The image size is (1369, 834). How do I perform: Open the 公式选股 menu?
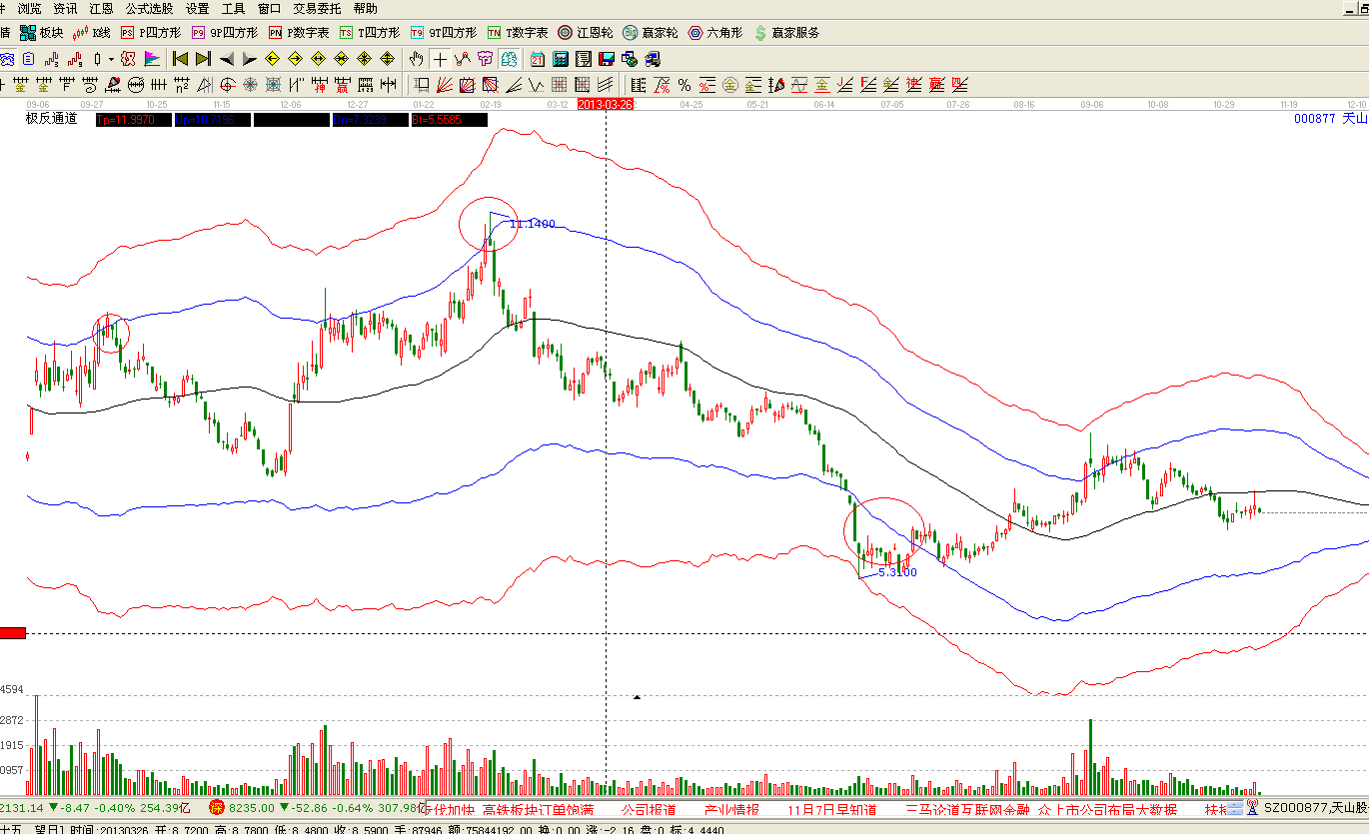tap(149, 8)
